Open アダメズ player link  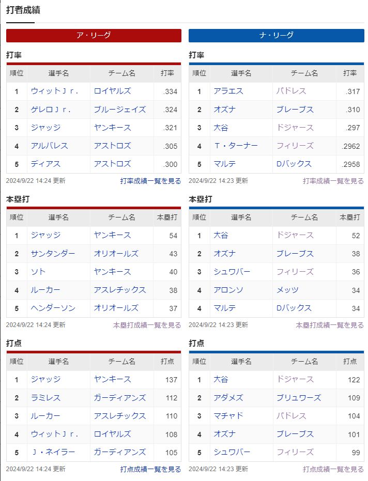pyautogui.click(x=228, y=398)
